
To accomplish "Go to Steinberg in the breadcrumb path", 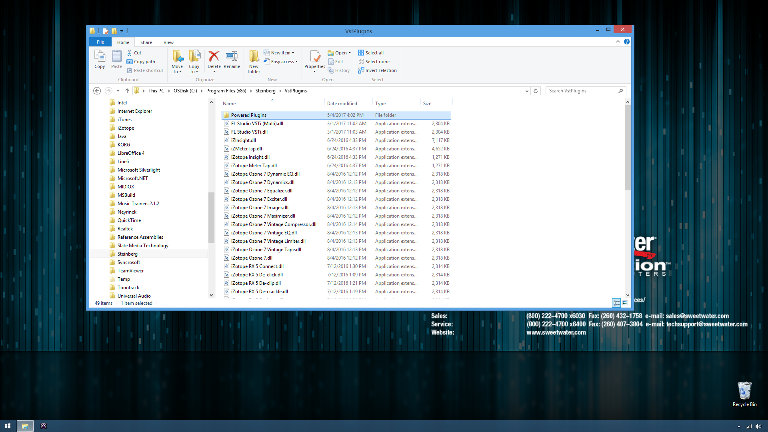I will point(266,91).
